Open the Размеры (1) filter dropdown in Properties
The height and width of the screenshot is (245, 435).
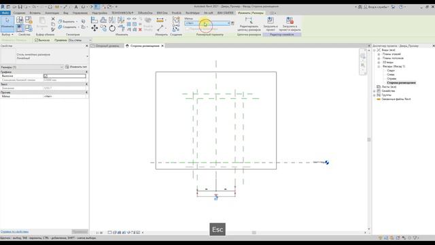32,67
